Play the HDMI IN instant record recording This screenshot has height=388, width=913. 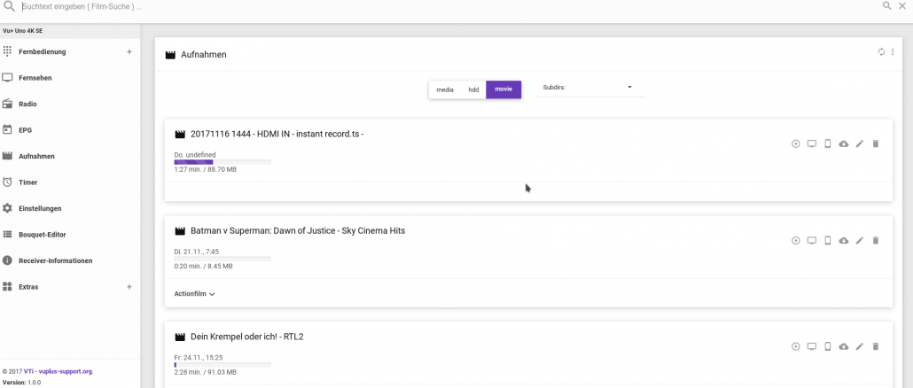795,144
